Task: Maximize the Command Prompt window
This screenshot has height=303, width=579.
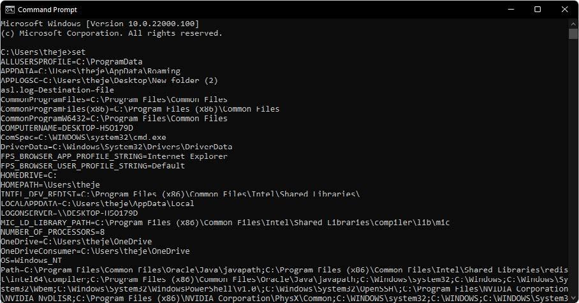Action: click(x=538, y=10)
